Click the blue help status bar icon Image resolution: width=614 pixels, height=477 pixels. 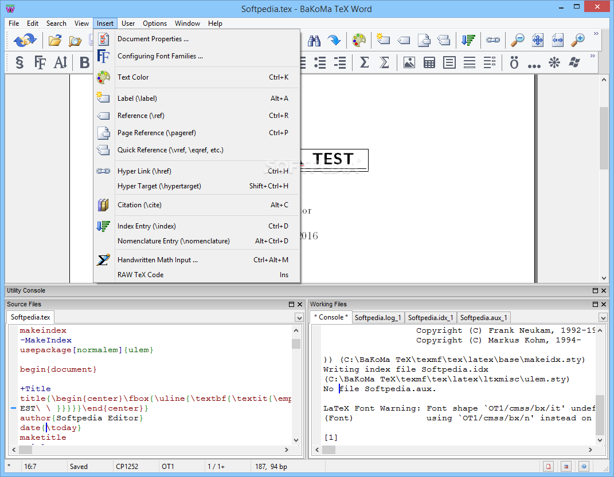point(584,467)
